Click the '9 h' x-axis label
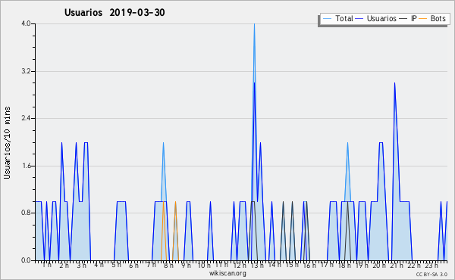This screenshot has height=280, width=455. 187,265
